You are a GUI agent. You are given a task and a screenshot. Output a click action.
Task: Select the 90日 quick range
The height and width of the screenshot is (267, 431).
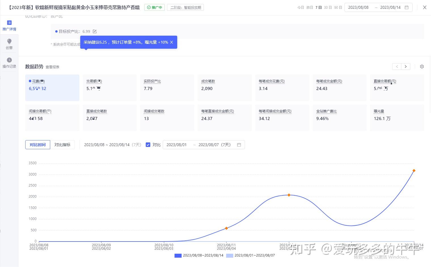click(338, 8)
